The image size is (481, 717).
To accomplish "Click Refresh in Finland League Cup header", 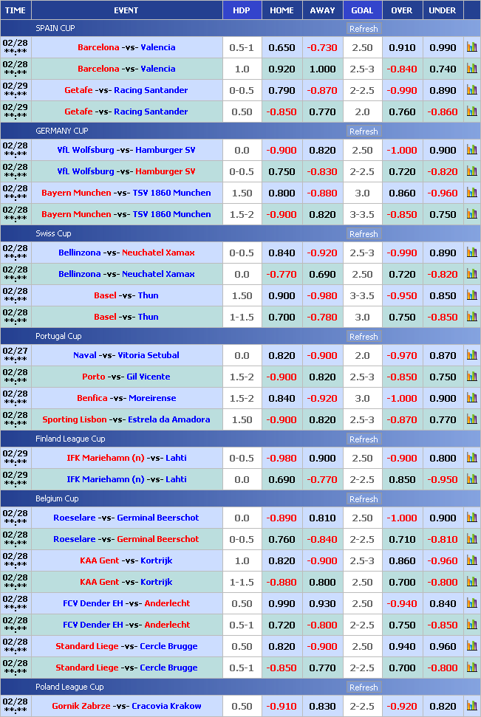I will click(x=363, y=439).
